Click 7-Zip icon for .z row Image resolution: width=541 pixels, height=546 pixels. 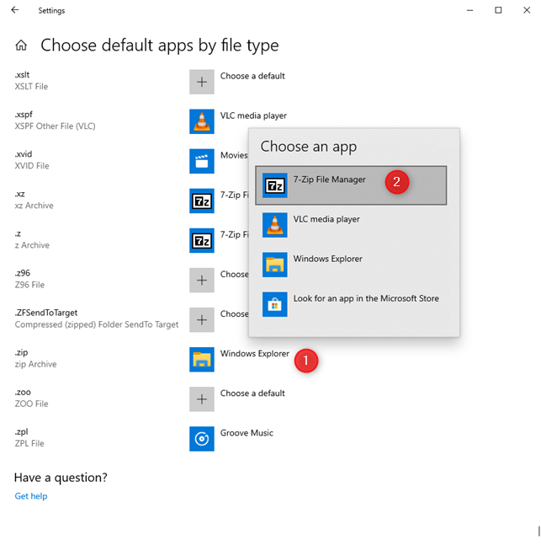[x=202, y=241]
